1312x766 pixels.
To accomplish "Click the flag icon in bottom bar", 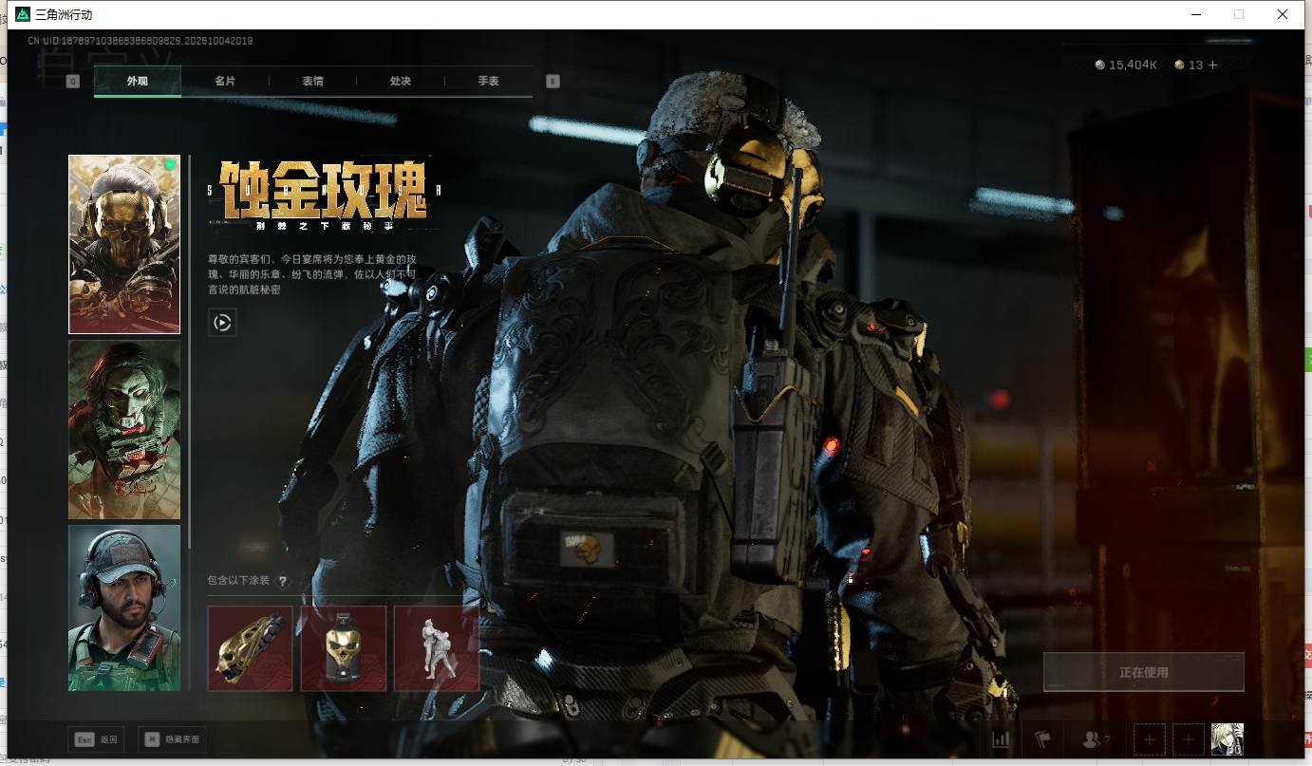I will tap(1042, 739).
